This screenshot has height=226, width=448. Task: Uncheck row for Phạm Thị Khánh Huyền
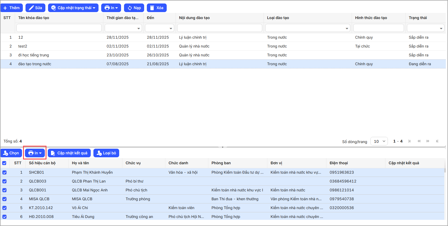pos(4,172)
